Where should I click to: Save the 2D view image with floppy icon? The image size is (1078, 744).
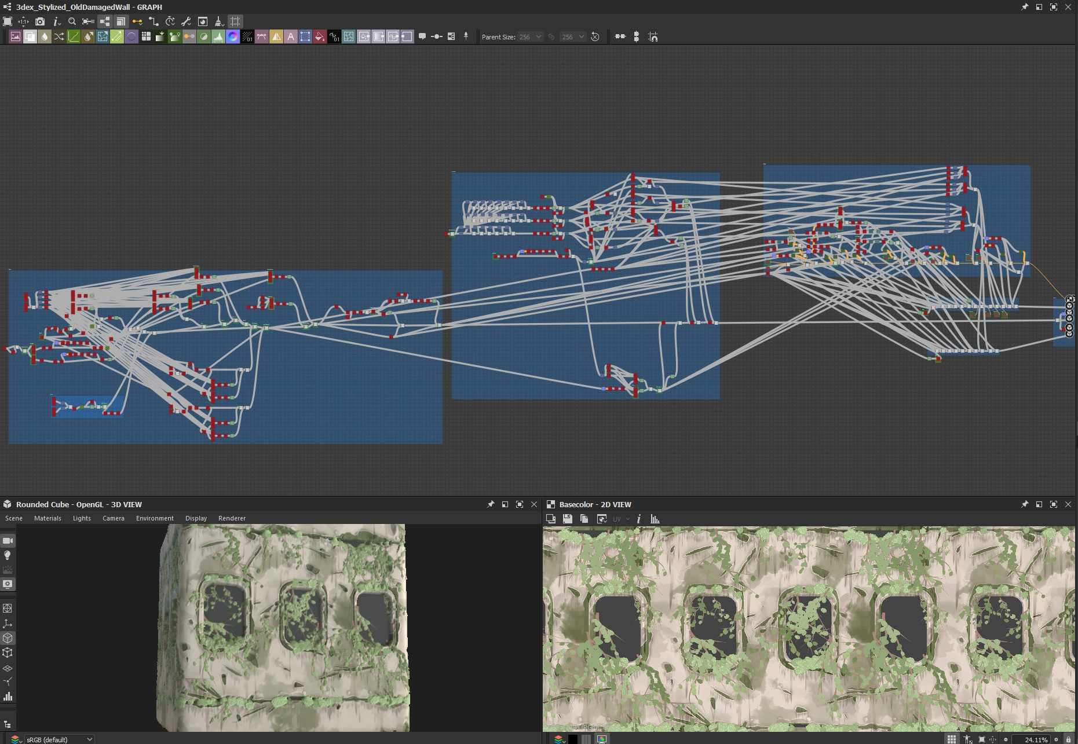[568, 519]
